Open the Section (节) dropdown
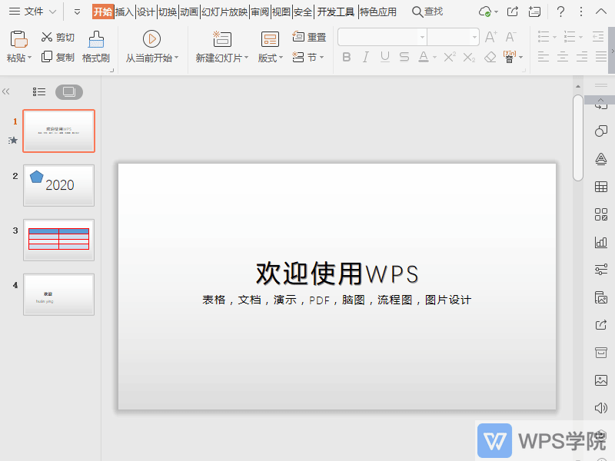The width and height of the screenshot is (615, 461). [307, 56]
